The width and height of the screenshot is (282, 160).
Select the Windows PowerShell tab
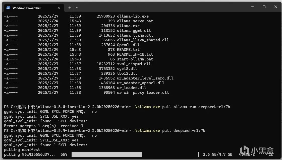34,8
